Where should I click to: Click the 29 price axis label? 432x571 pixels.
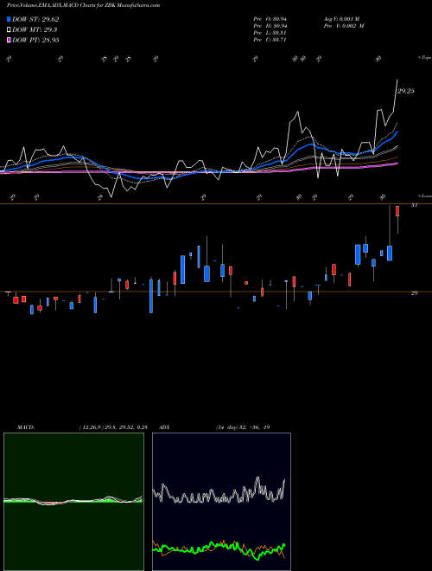(x=414, y=292)
